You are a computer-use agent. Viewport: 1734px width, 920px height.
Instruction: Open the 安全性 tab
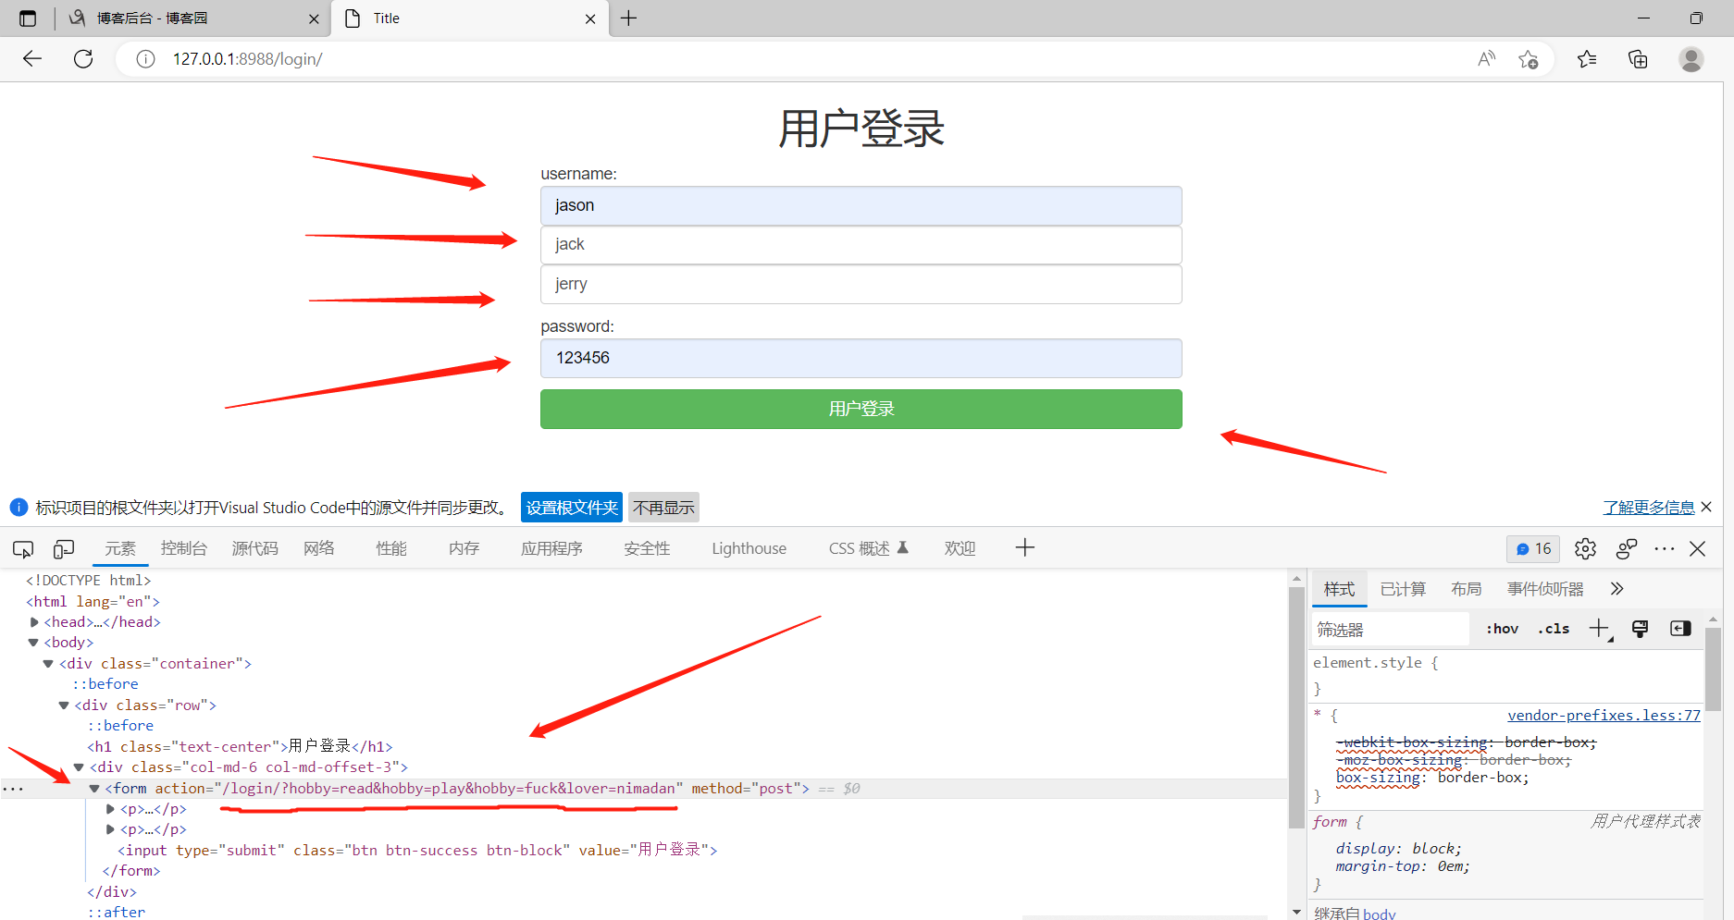[647, 548]
